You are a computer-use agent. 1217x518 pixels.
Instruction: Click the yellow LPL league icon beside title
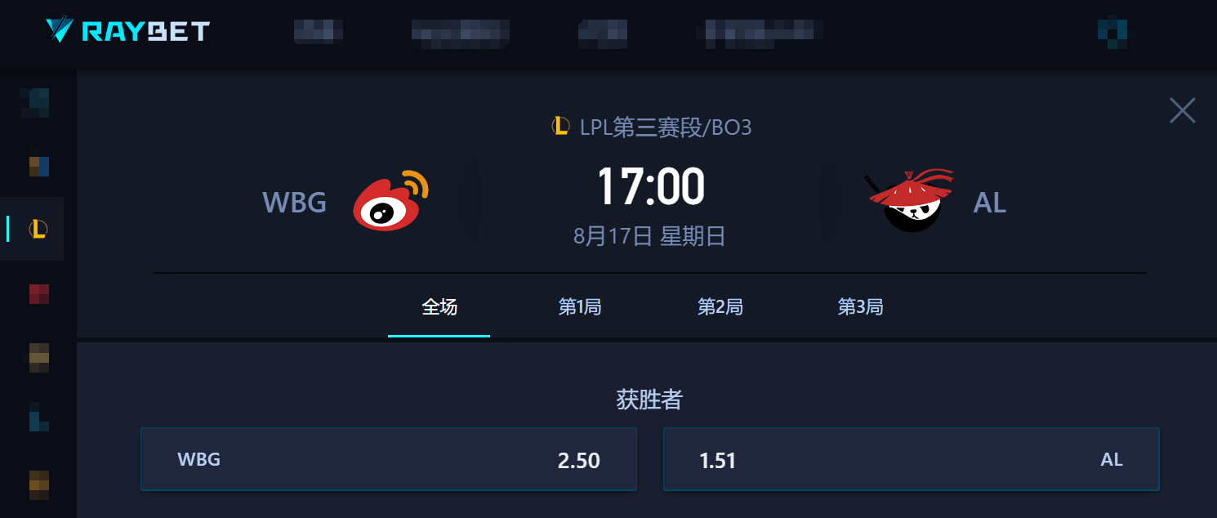click(560, 127)
